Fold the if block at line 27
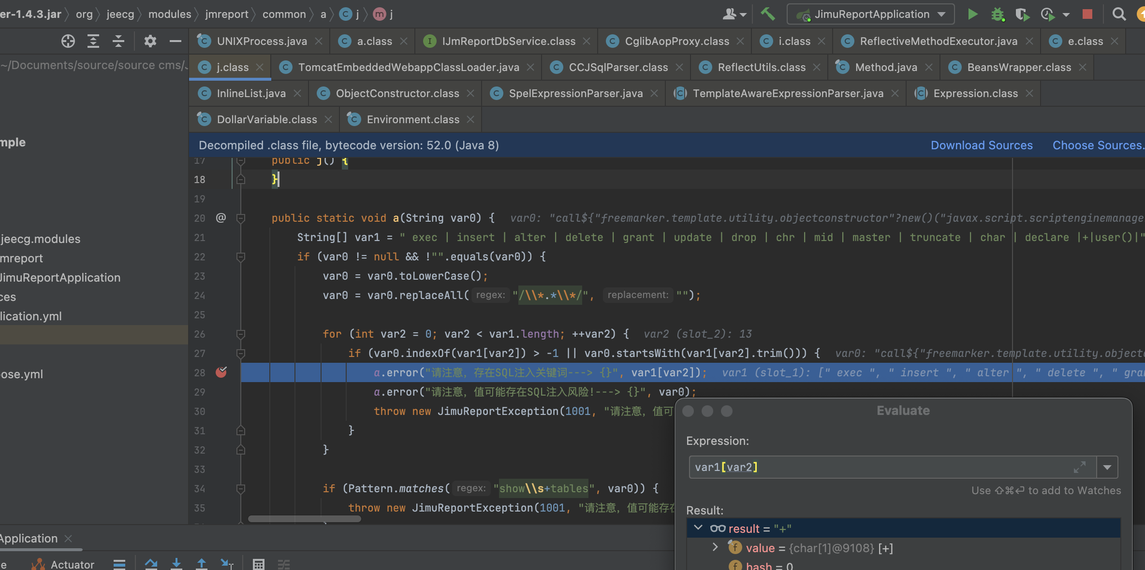This screenshot has width=1145, height=570. point(240,353)
